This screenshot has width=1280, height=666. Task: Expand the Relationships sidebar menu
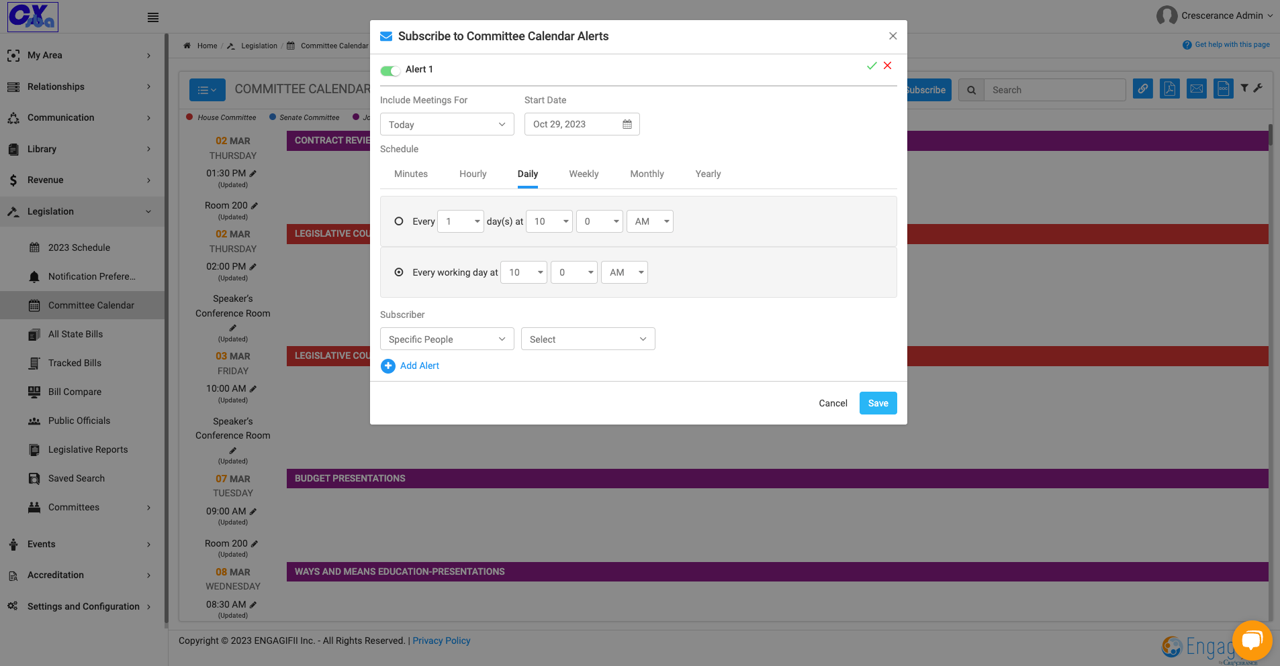coord(82,87)
